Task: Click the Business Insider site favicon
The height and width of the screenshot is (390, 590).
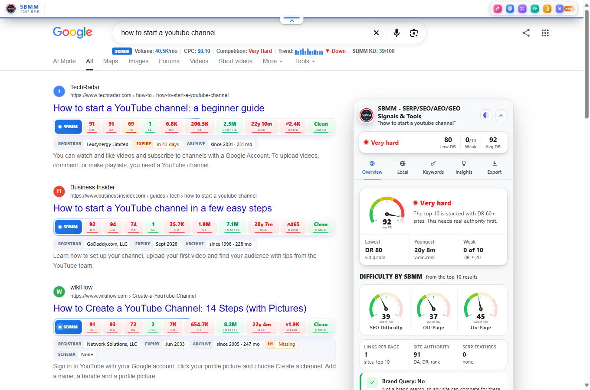Action: click(x=59, y=191)
